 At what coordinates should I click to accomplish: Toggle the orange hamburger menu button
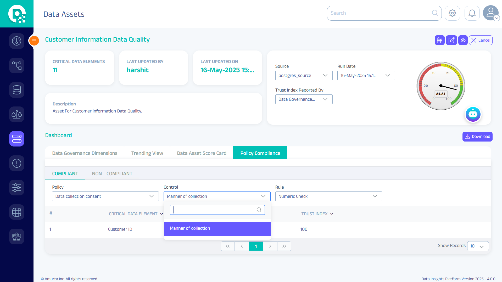(x=34, y=41)
